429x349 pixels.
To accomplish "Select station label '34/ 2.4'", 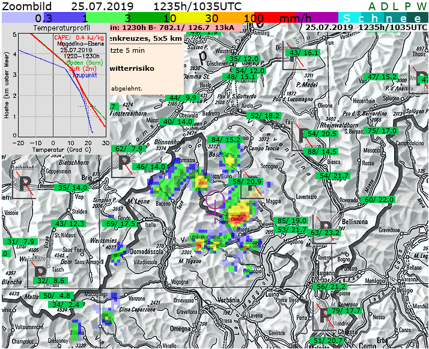I will 65,304.
